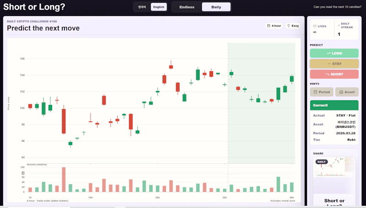Click the 4-hour timeframe badge
Screen dimensions: 366x208
click(x=274, y=26)
